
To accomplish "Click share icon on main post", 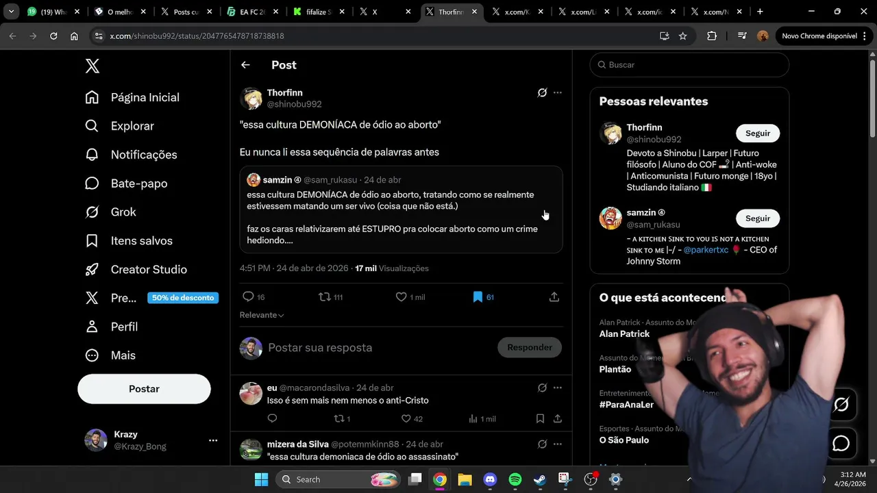I will click(554, 297).
